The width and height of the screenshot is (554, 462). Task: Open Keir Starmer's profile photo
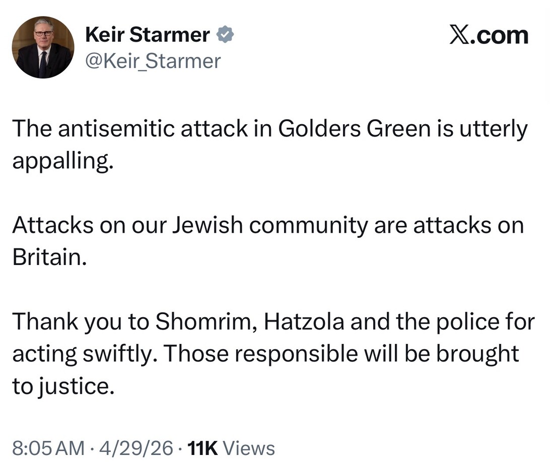(x=43, y=47)
